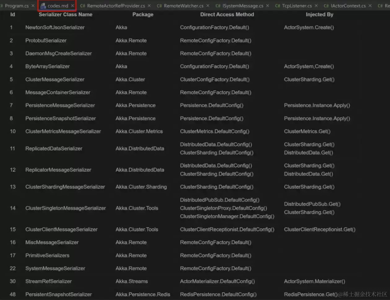Select the NewtonSoftJsonSerializer row entry
Image resolution: width=390 pixels, height=300 pixels.
[55, 28]
